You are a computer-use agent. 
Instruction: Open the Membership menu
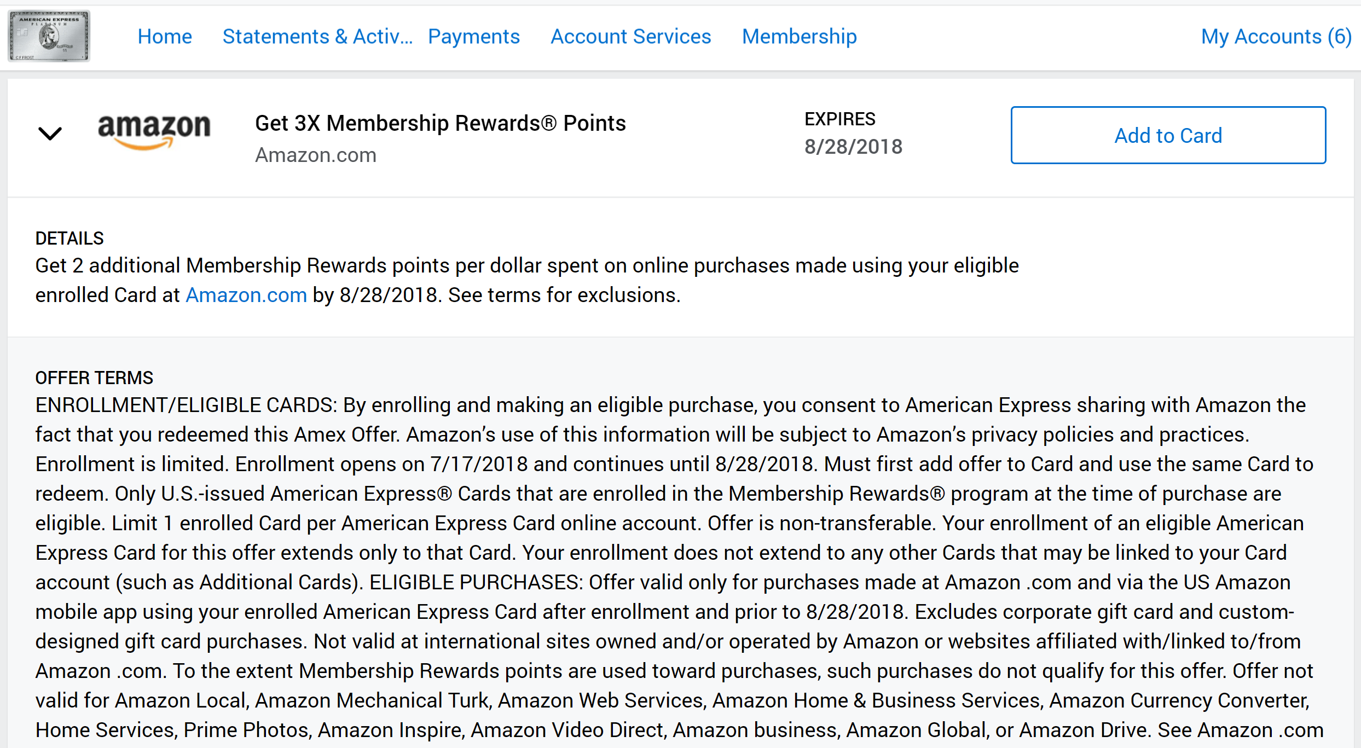coord(799,37)
